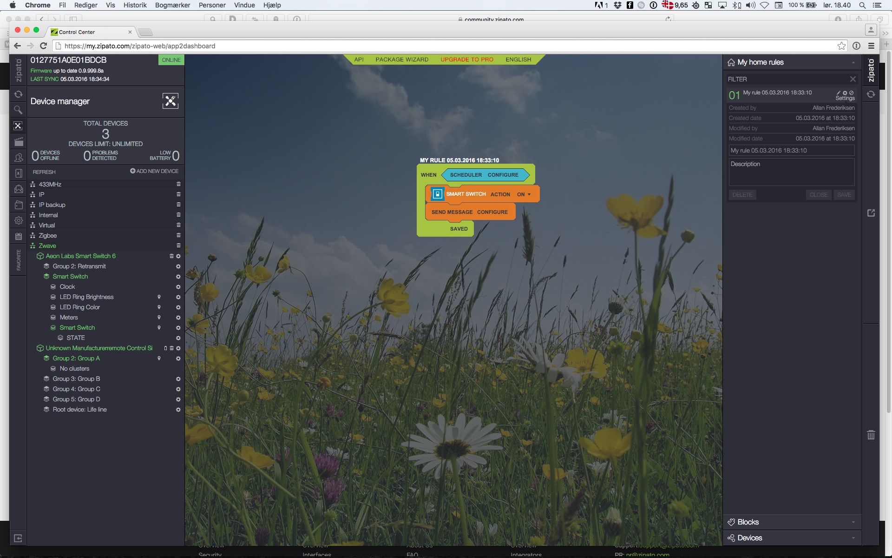Click Add New Device
Viewport: 892px width, 558px height.
[154, 171]
